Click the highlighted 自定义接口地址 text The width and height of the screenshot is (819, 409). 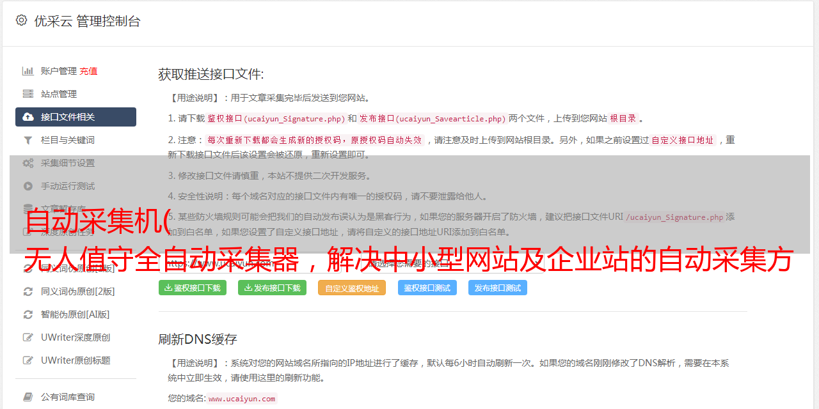[682, 140]
